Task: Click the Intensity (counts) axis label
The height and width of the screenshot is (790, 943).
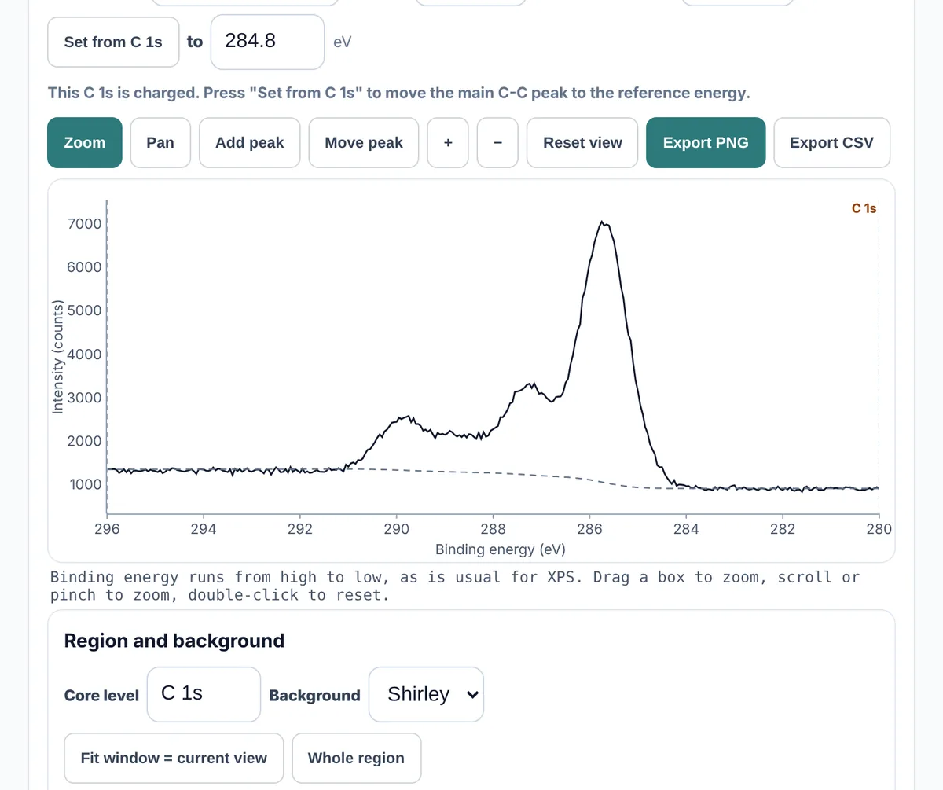Action: (57, 357)
